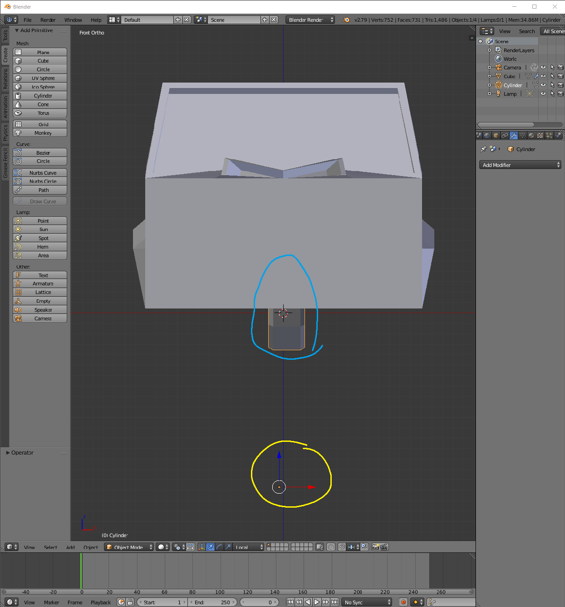Screen dimensions: 565x607
Task: Click the OpenGL render image icon
Action: click(375, 547)
